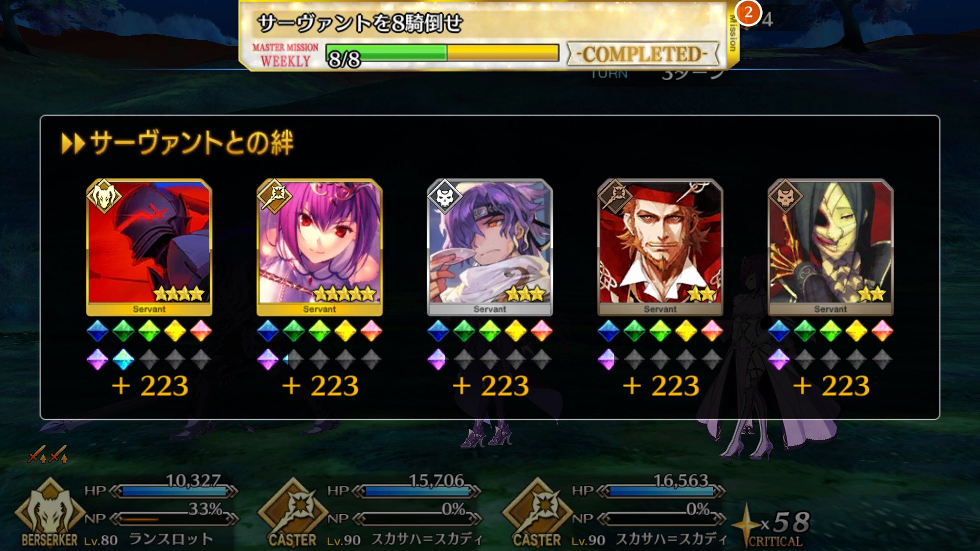Tap the Berserker class badge on the Lancelot card

[104, 196]
